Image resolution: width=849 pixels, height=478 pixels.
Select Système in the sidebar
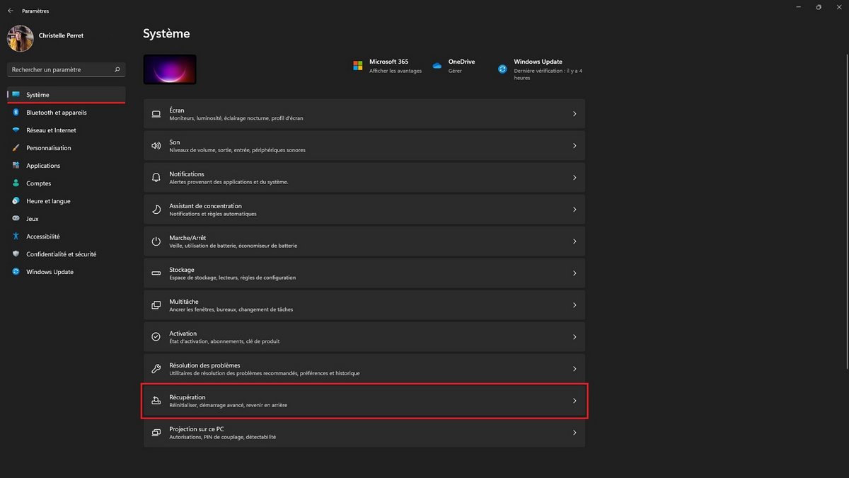[x=67, y=95]
